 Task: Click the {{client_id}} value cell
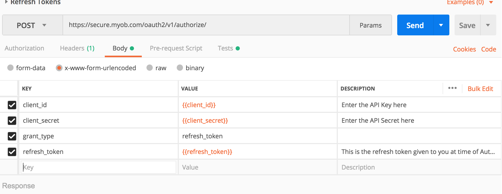pyautogui.click(x=258, y=105)
